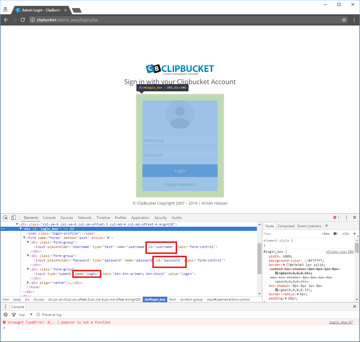Click the blue Login button
Image resolution: width=360 pixels, height=342 pixels.
180,171
